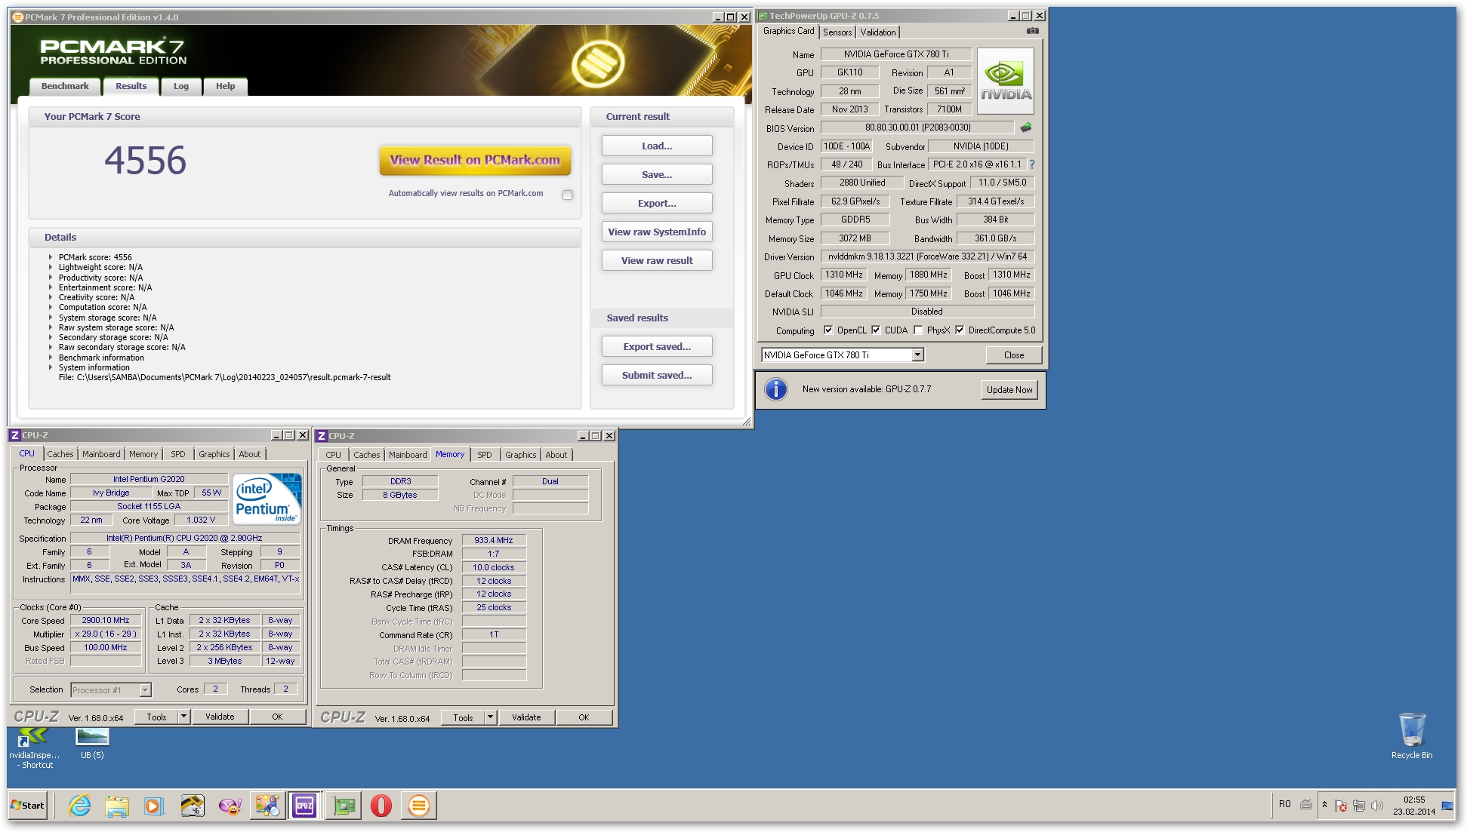Click the Load... button
This screenshot has height=832, width=1467.
(x=657, y=146)
